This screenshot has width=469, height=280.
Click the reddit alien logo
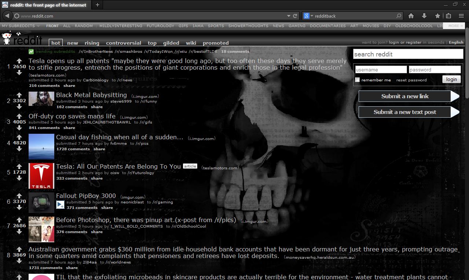click(7, 37)
